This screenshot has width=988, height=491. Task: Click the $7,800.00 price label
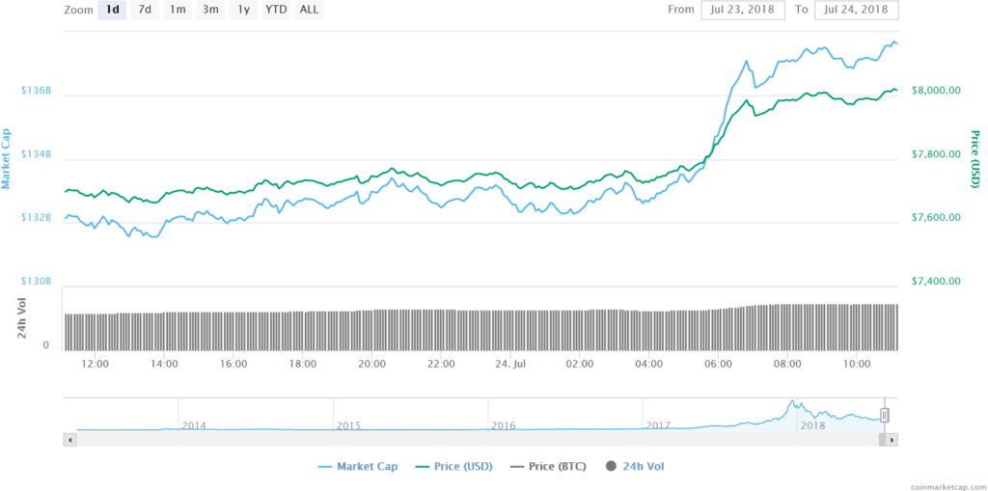[x=936, y=154]
